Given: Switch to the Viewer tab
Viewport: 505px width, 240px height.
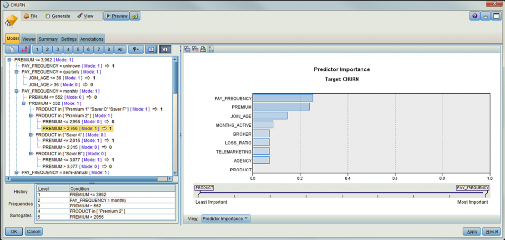Looking at the screenshot, I should (29, 39).
